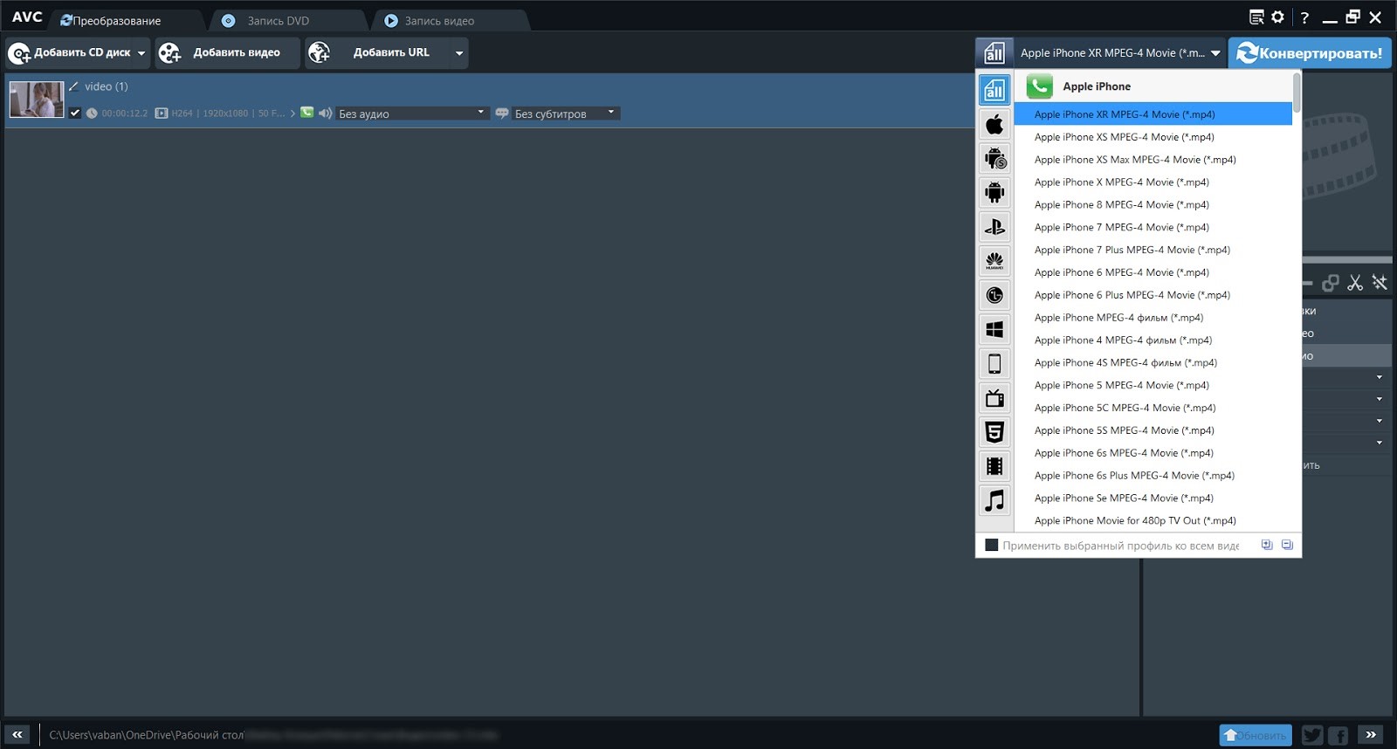This screenshot has width=1397, height=749.
Task: Open the PlayStation devices category
Action: point(994,227)
